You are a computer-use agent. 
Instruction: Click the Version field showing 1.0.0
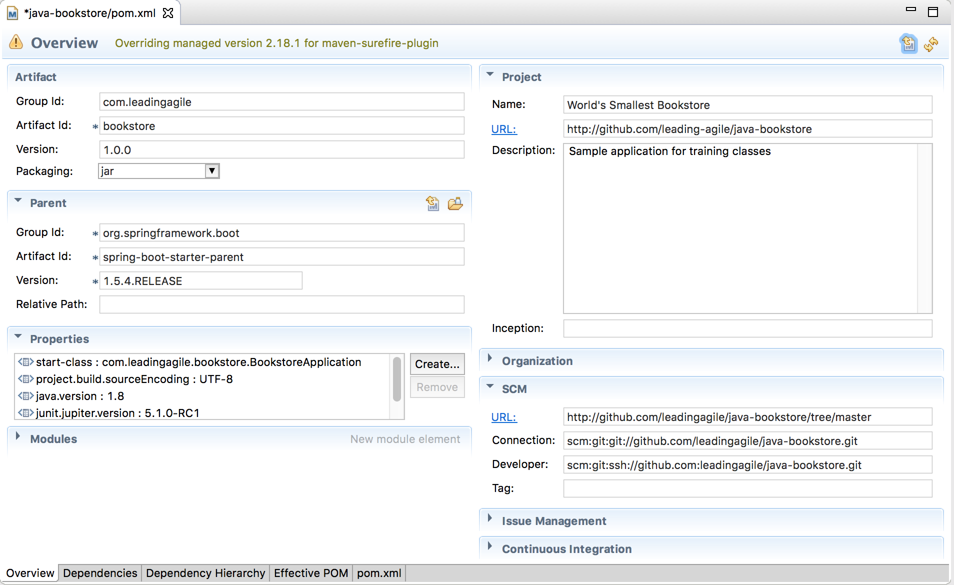(x=282, y=149)
